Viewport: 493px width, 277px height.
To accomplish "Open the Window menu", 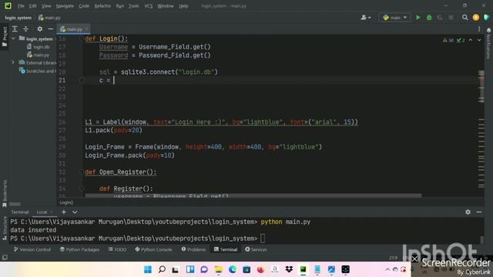I will click(x=166, y=6).
